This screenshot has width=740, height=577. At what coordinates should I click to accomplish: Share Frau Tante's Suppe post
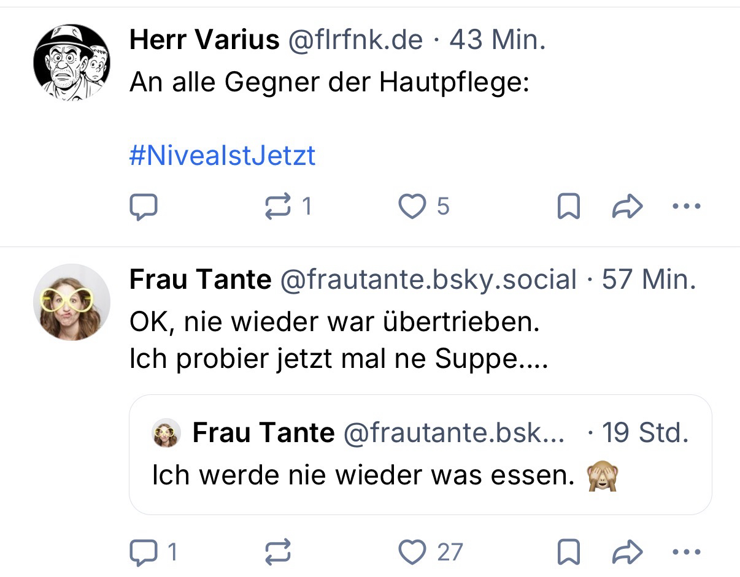627,552
